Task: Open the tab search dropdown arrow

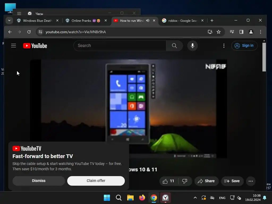Action: (9, 20)
